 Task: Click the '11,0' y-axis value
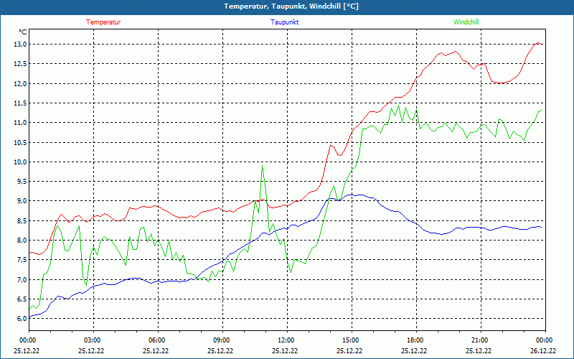20,123
